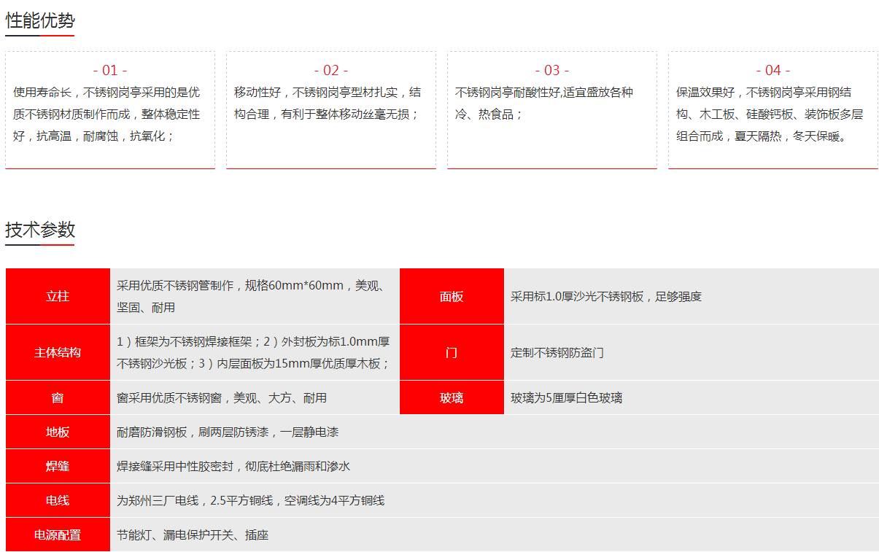Click the 节能灯、漏电保护开关、插座 description text
Screen dimensions: 879x552
tap(193, 535)
